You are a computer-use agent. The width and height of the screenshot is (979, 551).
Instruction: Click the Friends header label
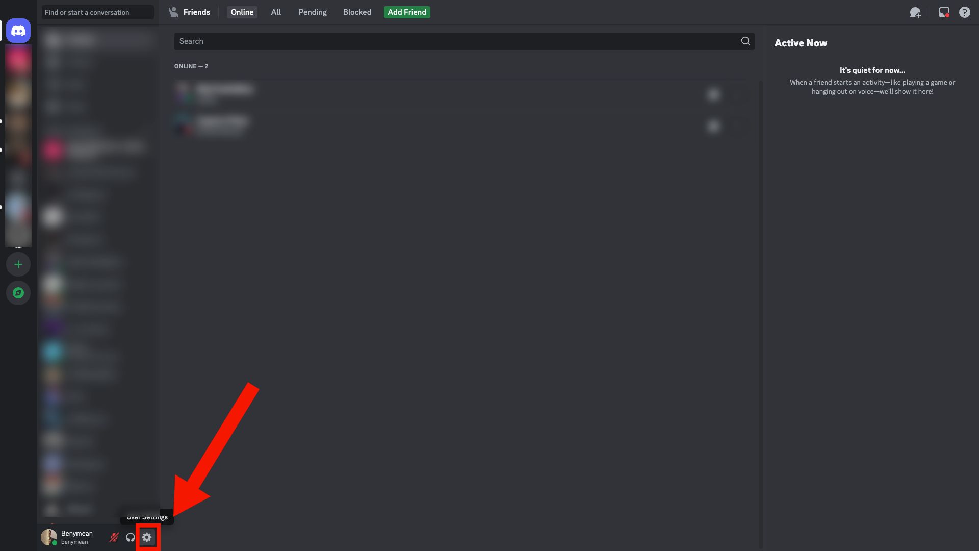[x=196, y=12]
